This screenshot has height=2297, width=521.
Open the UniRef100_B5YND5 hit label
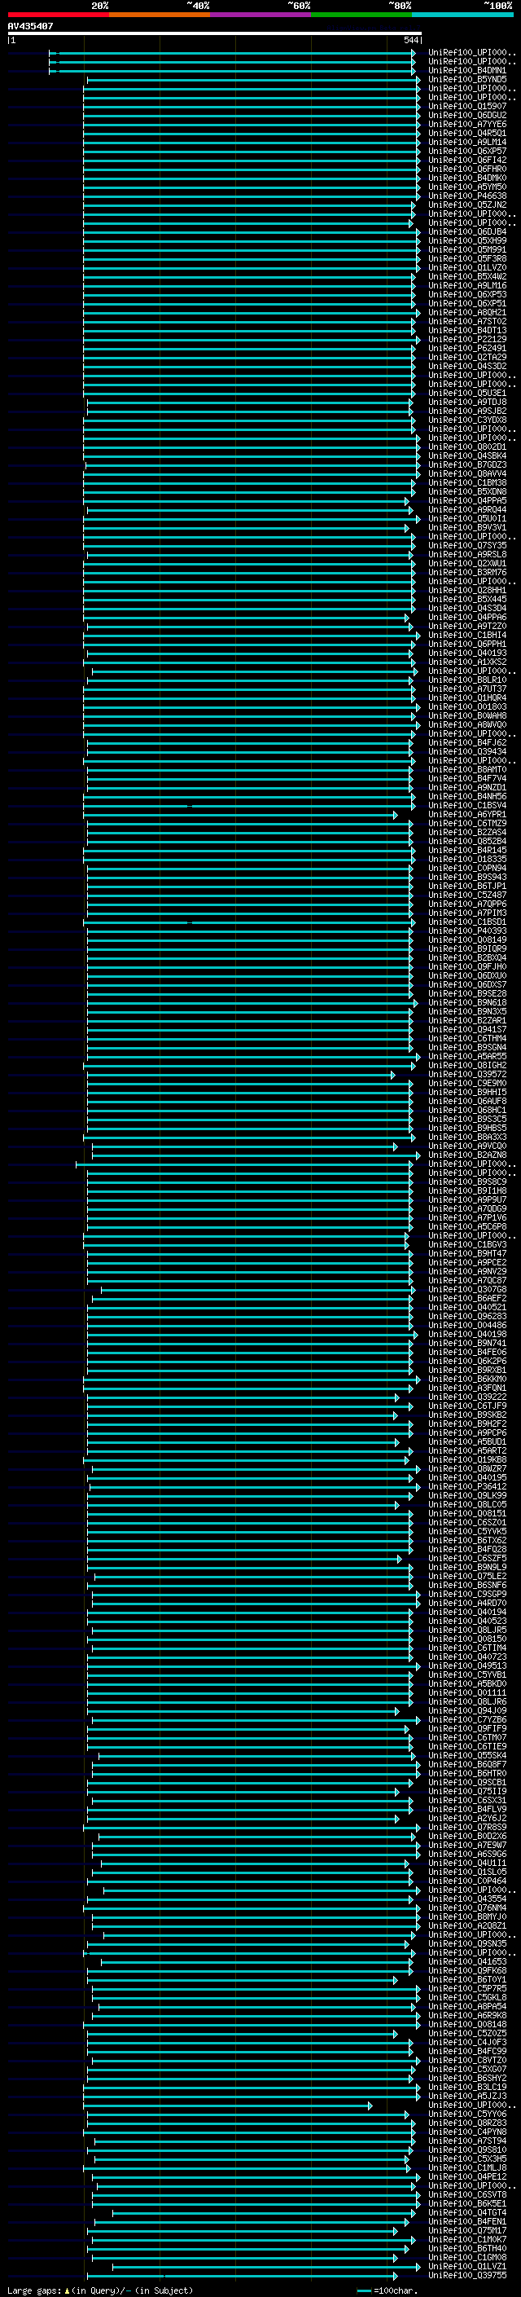(466, 79)
